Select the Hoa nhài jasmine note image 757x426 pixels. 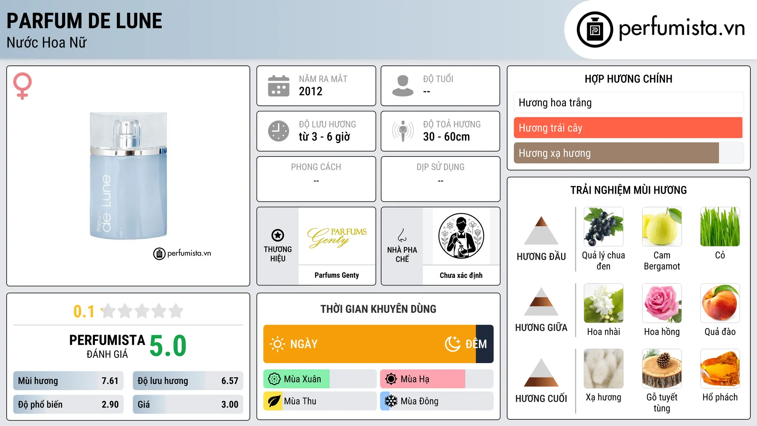[x=603, y=303]
